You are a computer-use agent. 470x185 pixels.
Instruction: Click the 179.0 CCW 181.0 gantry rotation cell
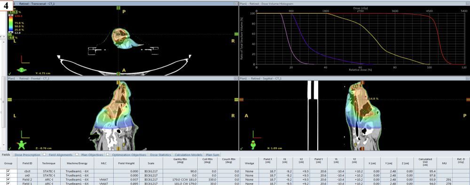[180, 179]
